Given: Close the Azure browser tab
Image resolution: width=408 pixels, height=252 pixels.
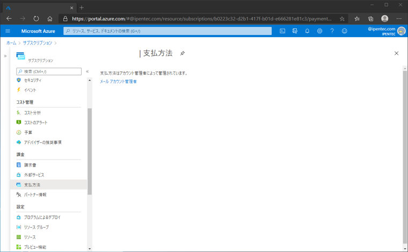Looking at the screenshot, I should pyautogui.click(x=71, y=8).
